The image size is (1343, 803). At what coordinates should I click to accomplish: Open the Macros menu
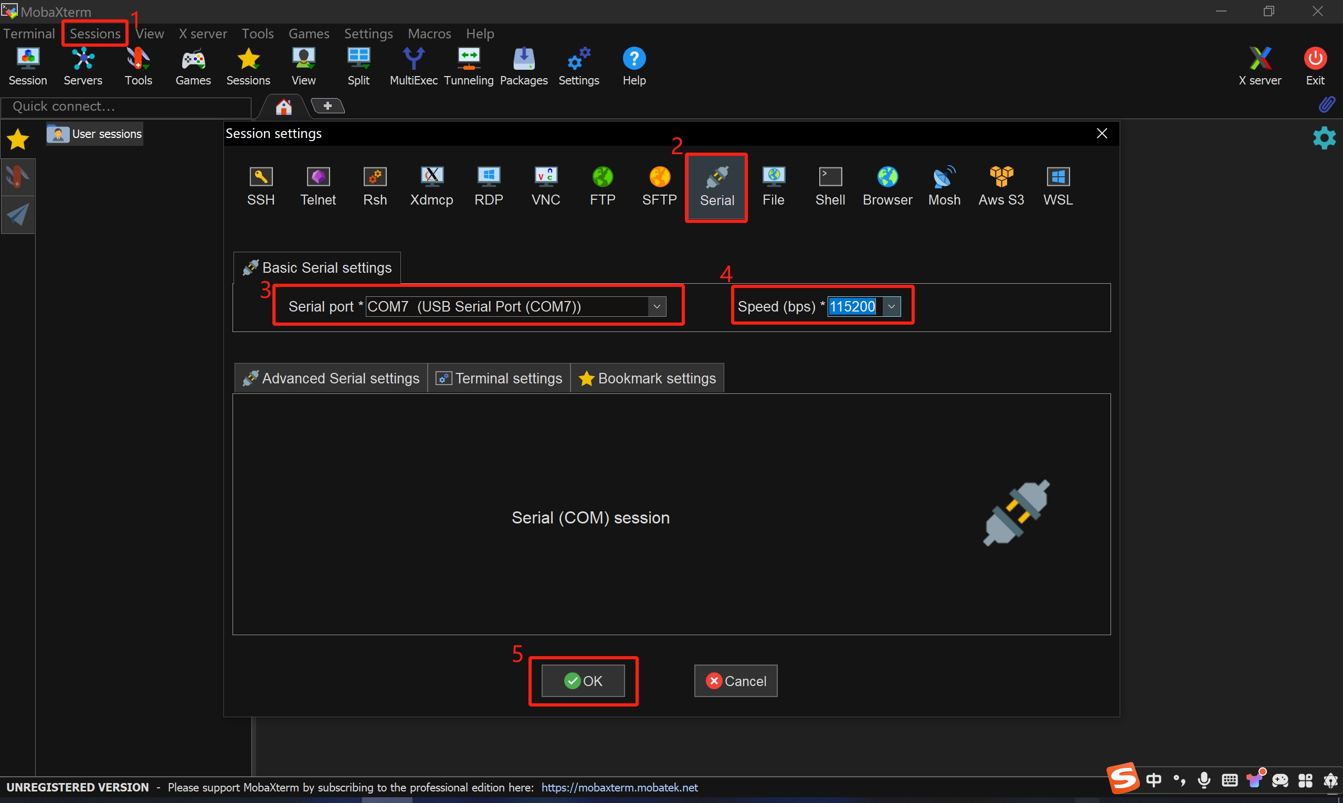[429, 34]
